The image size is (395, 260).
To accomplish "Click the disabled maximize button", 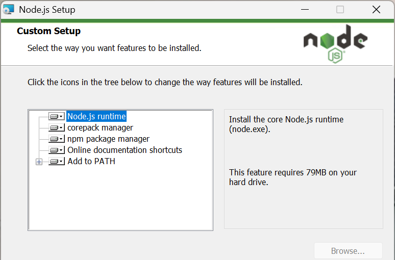I will click(340, 10).
